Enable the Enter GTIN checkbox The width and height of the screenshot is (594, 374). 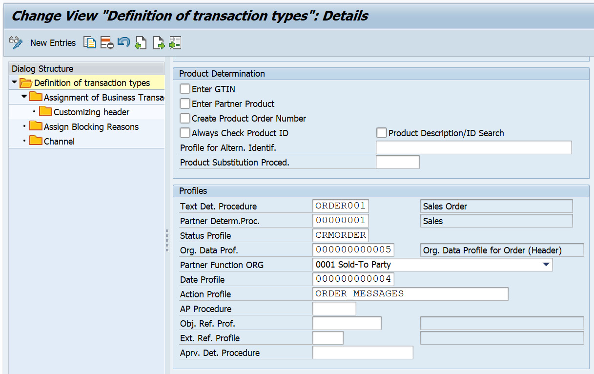coord(185,89)
